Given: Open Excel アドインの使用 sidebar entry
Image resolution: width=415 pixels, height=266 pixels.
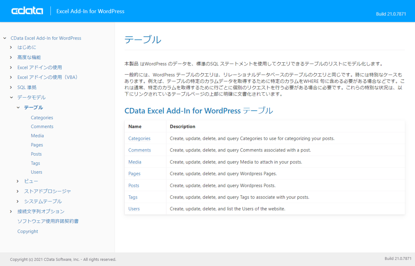Looking at the screenshot, I should [40, 67].
